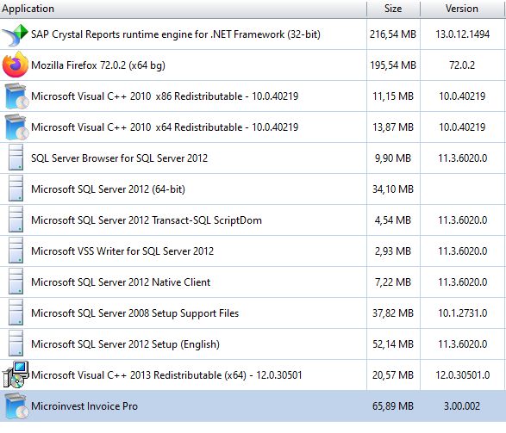
Task: Select Microsoft SQL Server 2012 Setup (English) name
Action: tap(125, 344)
